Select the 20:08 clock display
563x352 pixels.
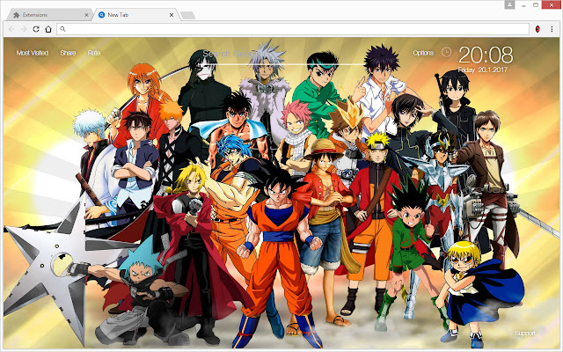pyautogui.click(x=486, y=55)
